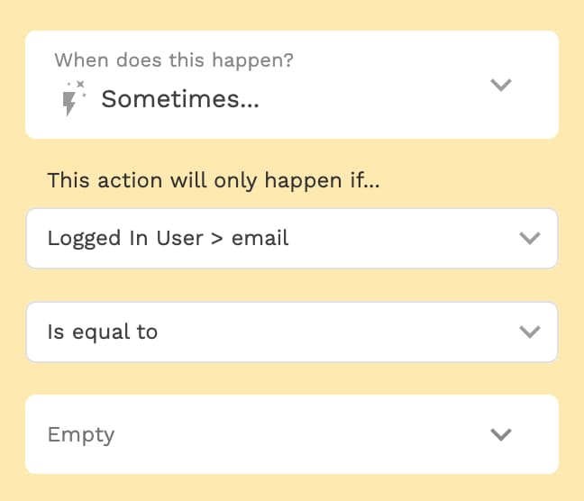Open the Is equal to comparator dropdown
The height and width of the screenshot is (501, 584).
(292, 332)
